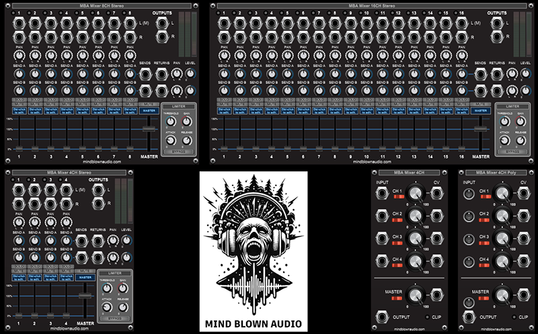This screenshot has height=334, width=538.
Task: Click channel 4 fader handle on 4CH Stereo mixer
Action: (66, 315)
